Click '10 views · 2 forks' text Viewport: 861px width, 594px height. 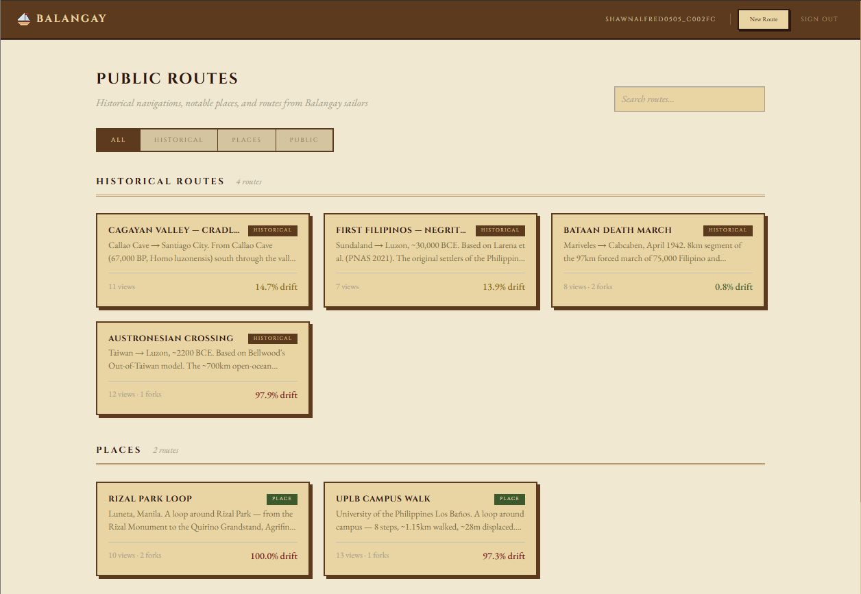(x=135, y=556)
